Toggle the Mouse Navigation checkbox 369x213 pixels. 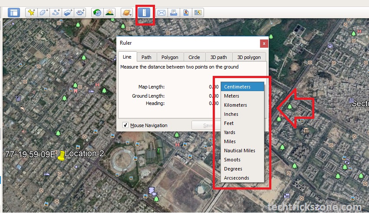125,125
